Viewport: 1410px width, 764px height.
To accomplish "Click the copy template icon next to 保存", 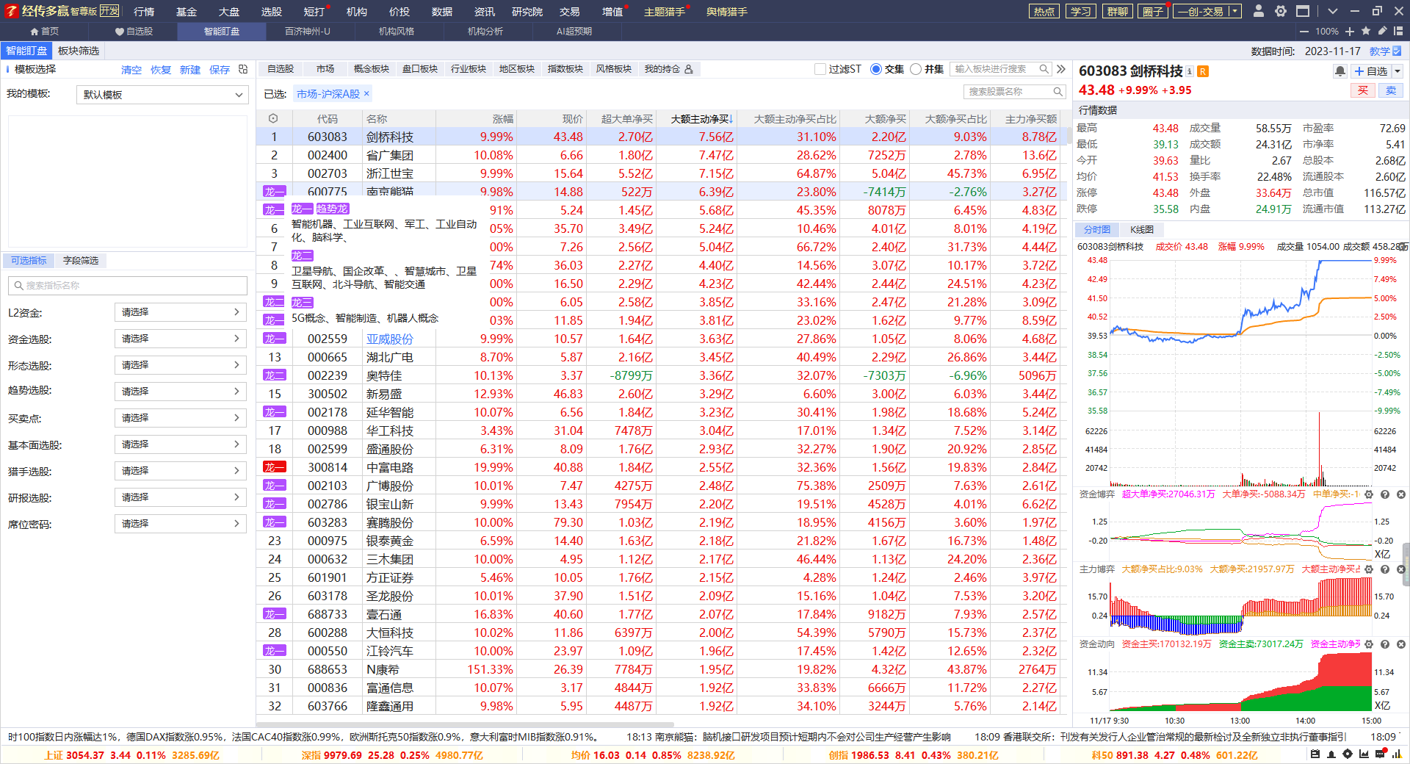I will point(243,69).
